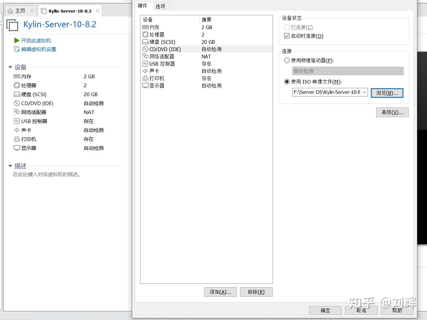Click the 移除(R) remove button
The height and width of the screenshot is (320, 427).
[x=256, y=292]
